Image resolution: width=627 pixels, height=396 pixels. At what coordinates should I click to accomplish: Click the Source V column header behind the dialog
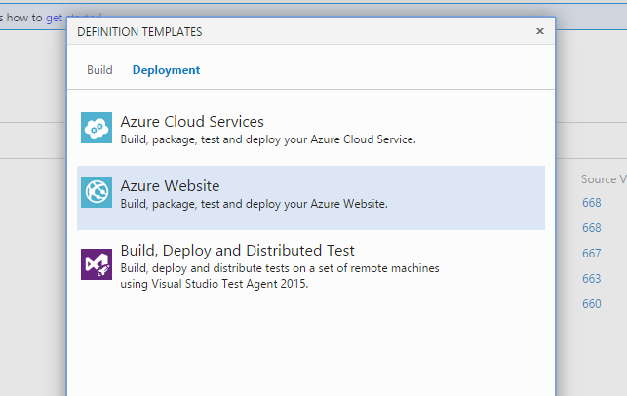(604, 179)
